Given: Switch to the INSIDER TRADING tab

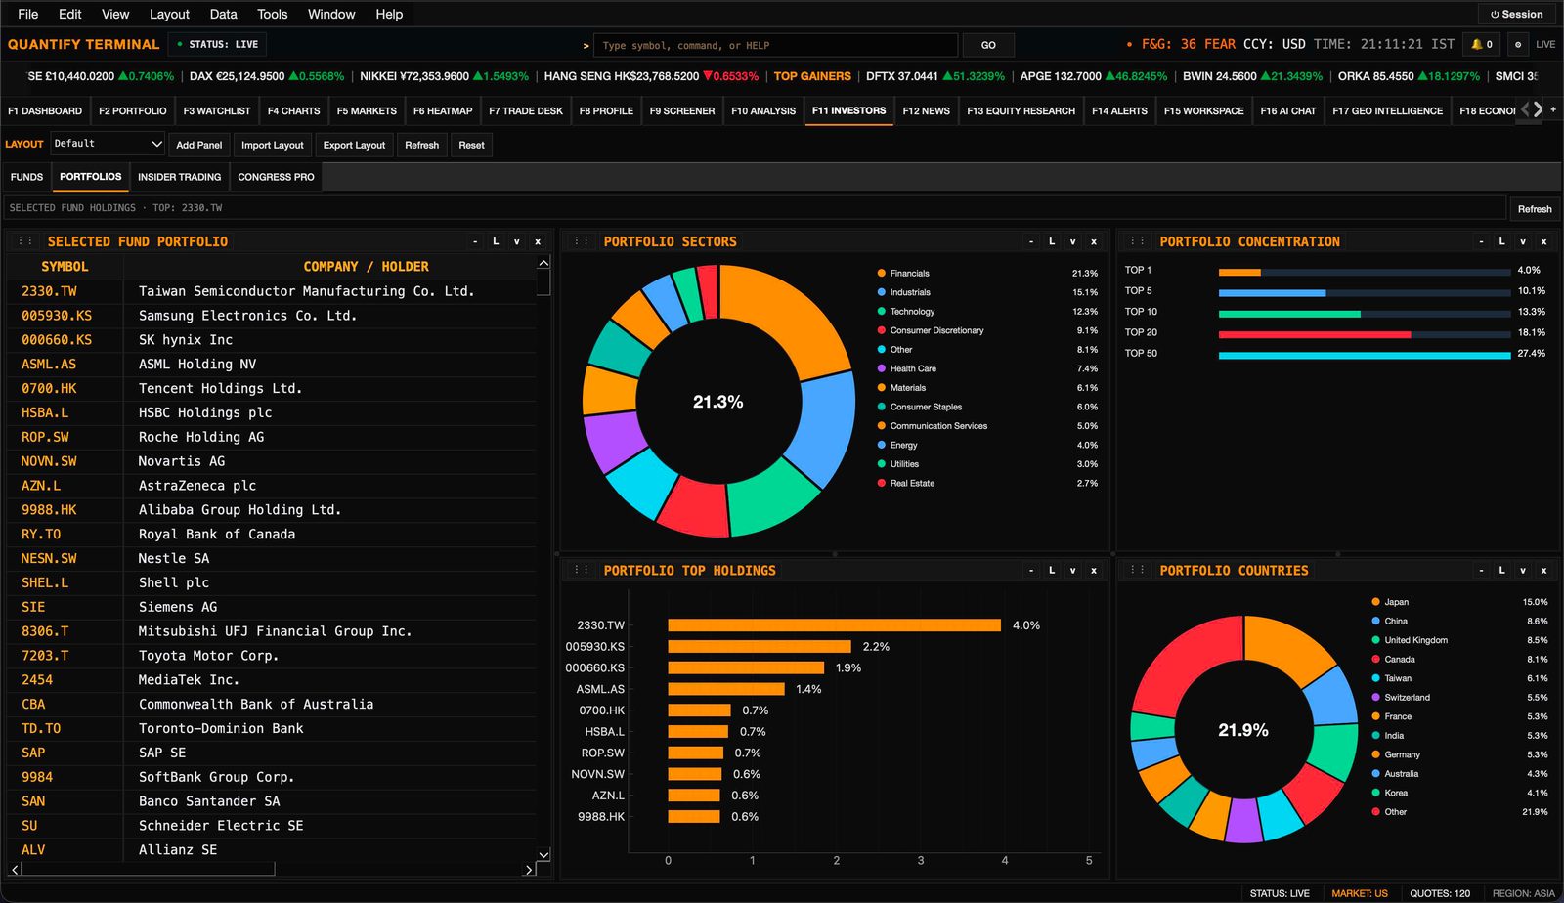Looking at the screenshot, I should point(179,177).
